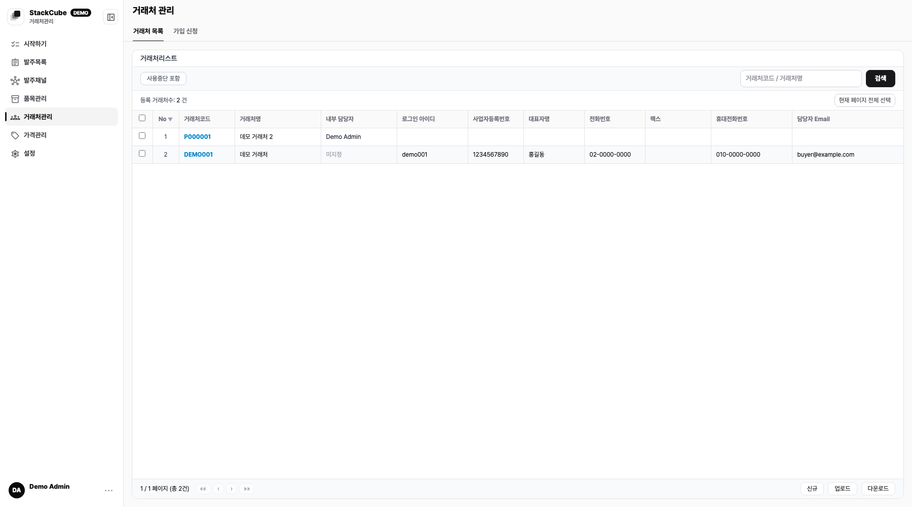
Task: Open 설정 in the sidebar
Action: [x=61, y=154]
